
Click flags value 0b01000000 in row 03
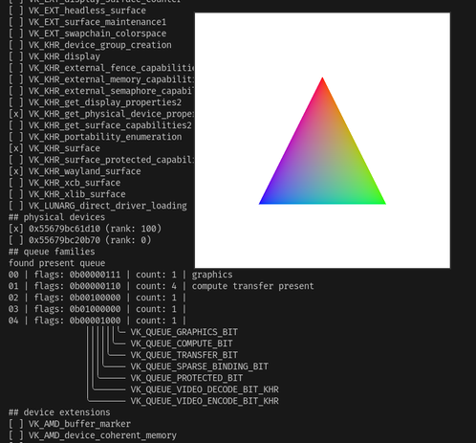pos(95,309)
